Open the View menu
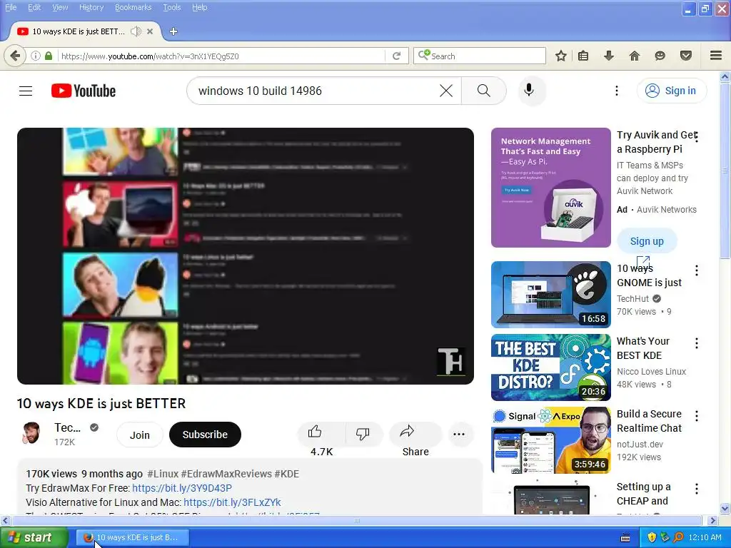Image resolution: width=731 pixels, height=548 pixels. tap(60, 7)
